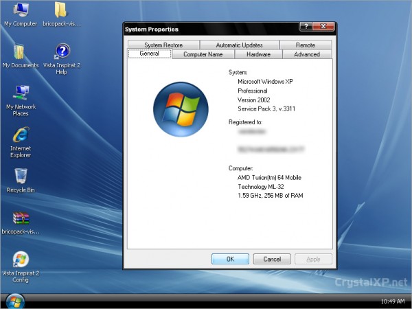Close the System Properties dialog

coord(323,26)
